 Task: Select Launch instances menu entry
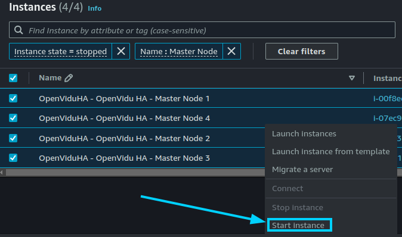tap(304, 133)
